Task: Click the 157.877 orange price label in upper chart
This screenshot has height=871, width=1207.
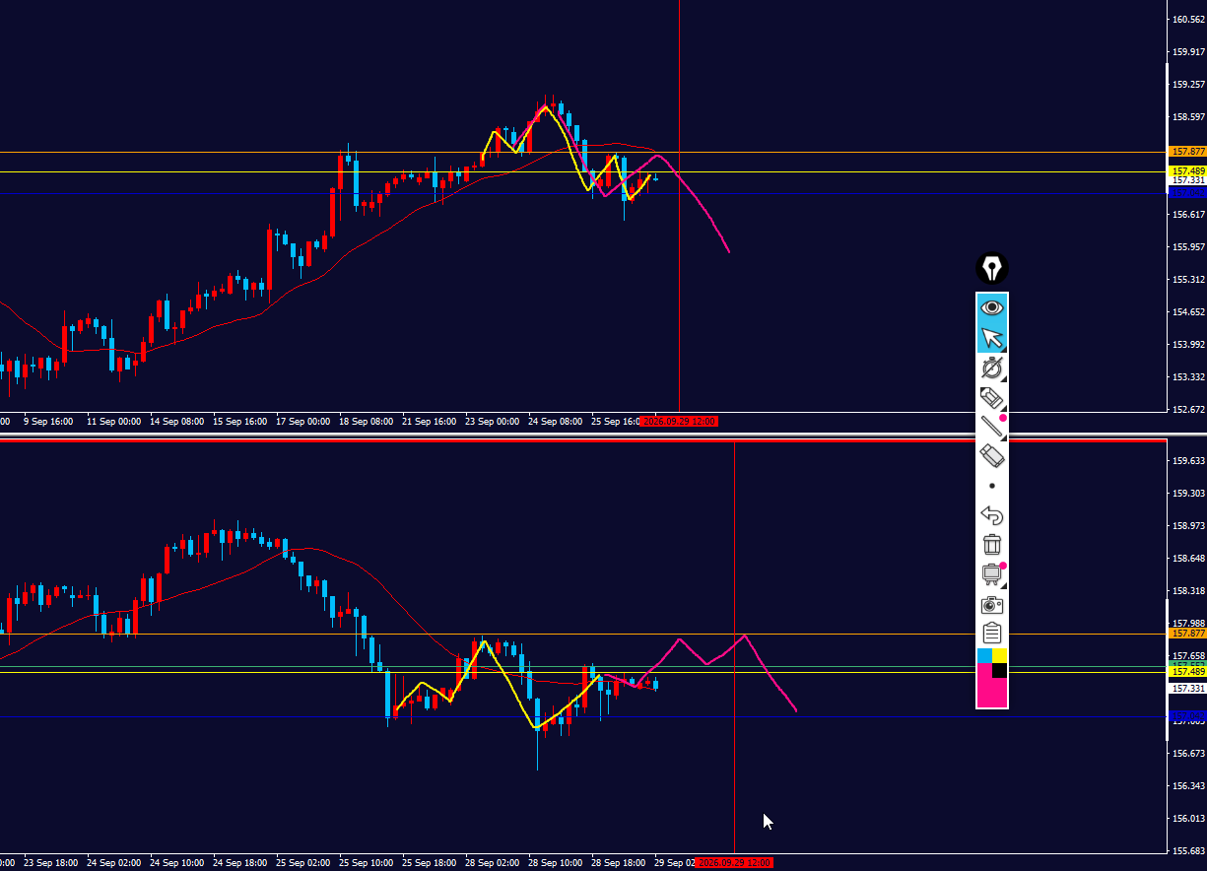Action: pyautogui.click(x=1186, y=152)
